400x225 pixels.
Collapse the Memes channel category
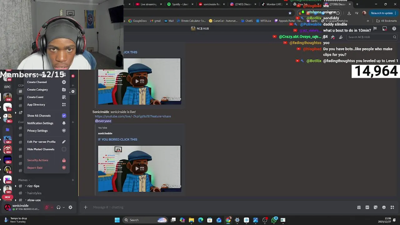(24, 180)
